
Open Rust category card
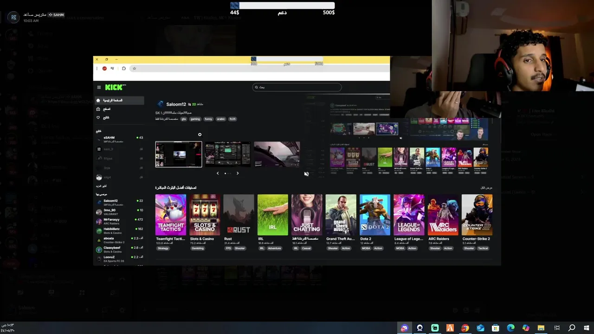[239, 215]
